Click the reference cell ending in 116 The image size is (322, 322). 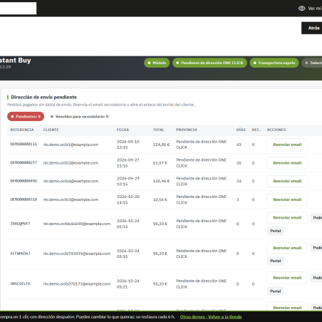click(x=24, y=144)
